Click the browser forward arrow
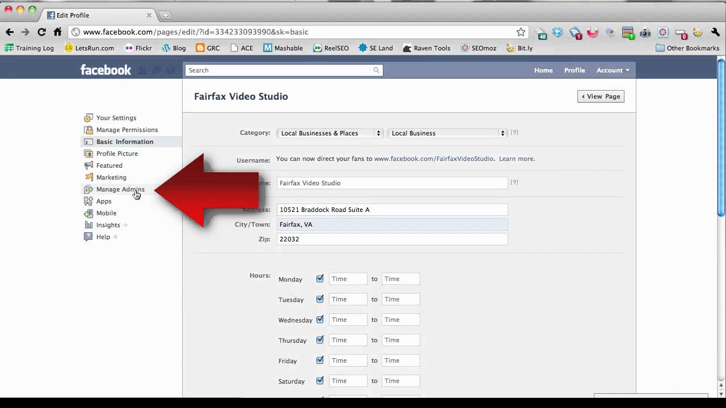This screenshot has height=408, width=726. point(26,32)
